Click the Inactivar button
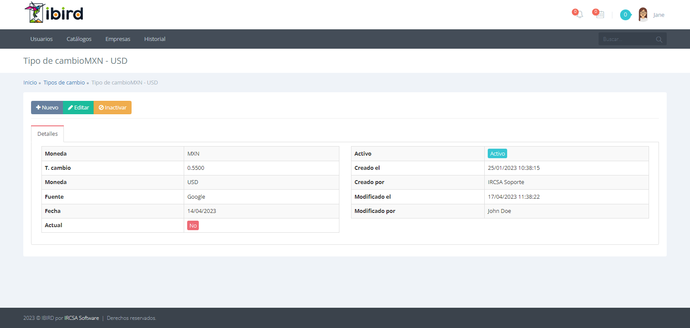 [113, 107]
